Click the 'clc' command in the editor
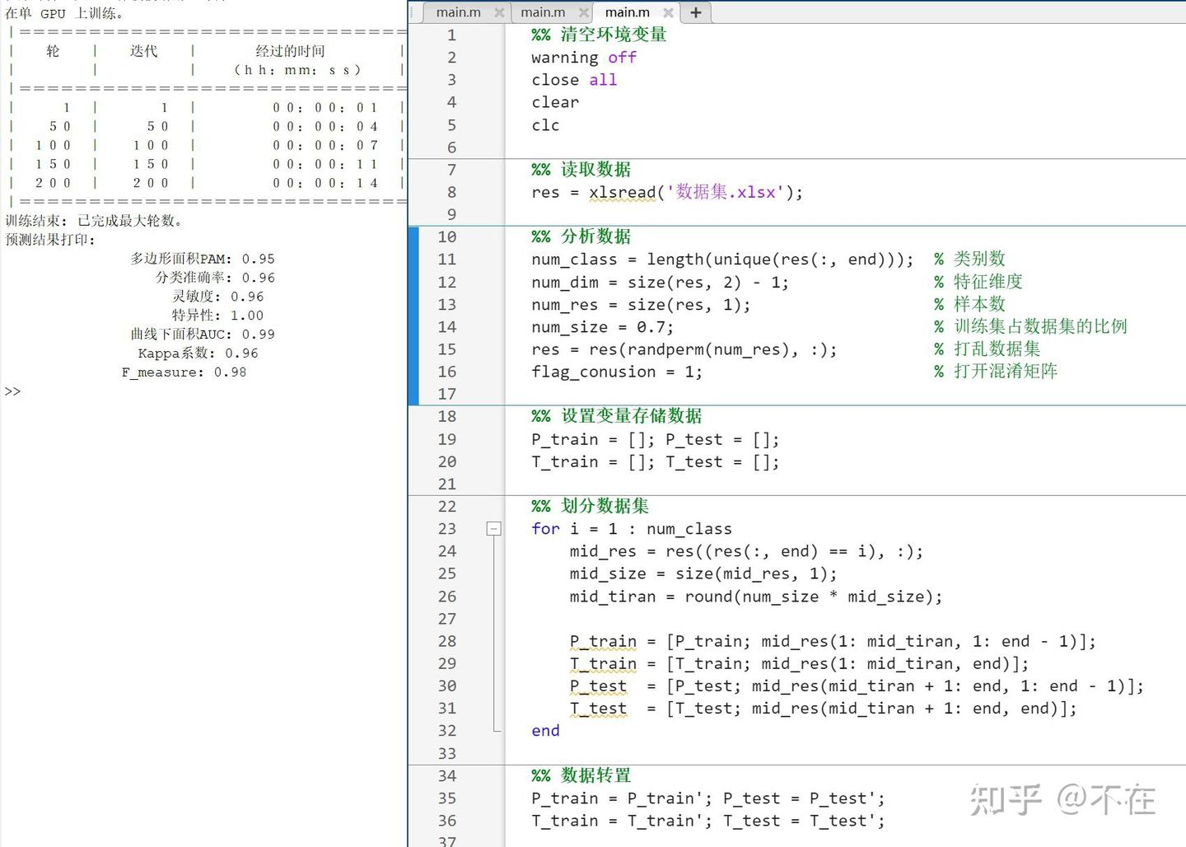 click(545, 125)
